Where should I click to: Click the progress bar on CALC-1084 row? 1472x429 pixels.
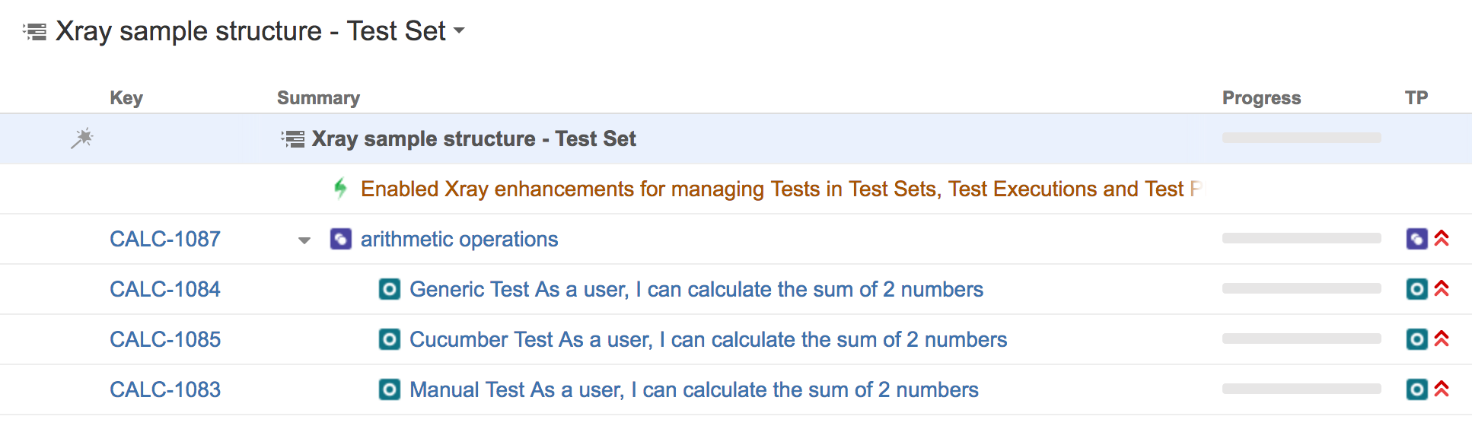coord(1302,289)
